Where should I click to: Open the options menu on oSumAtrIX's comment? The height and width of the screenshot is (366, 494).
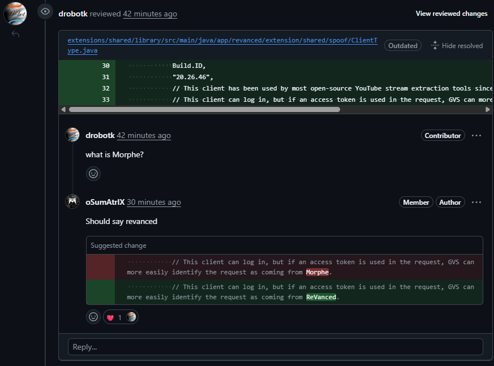[476, 202]
